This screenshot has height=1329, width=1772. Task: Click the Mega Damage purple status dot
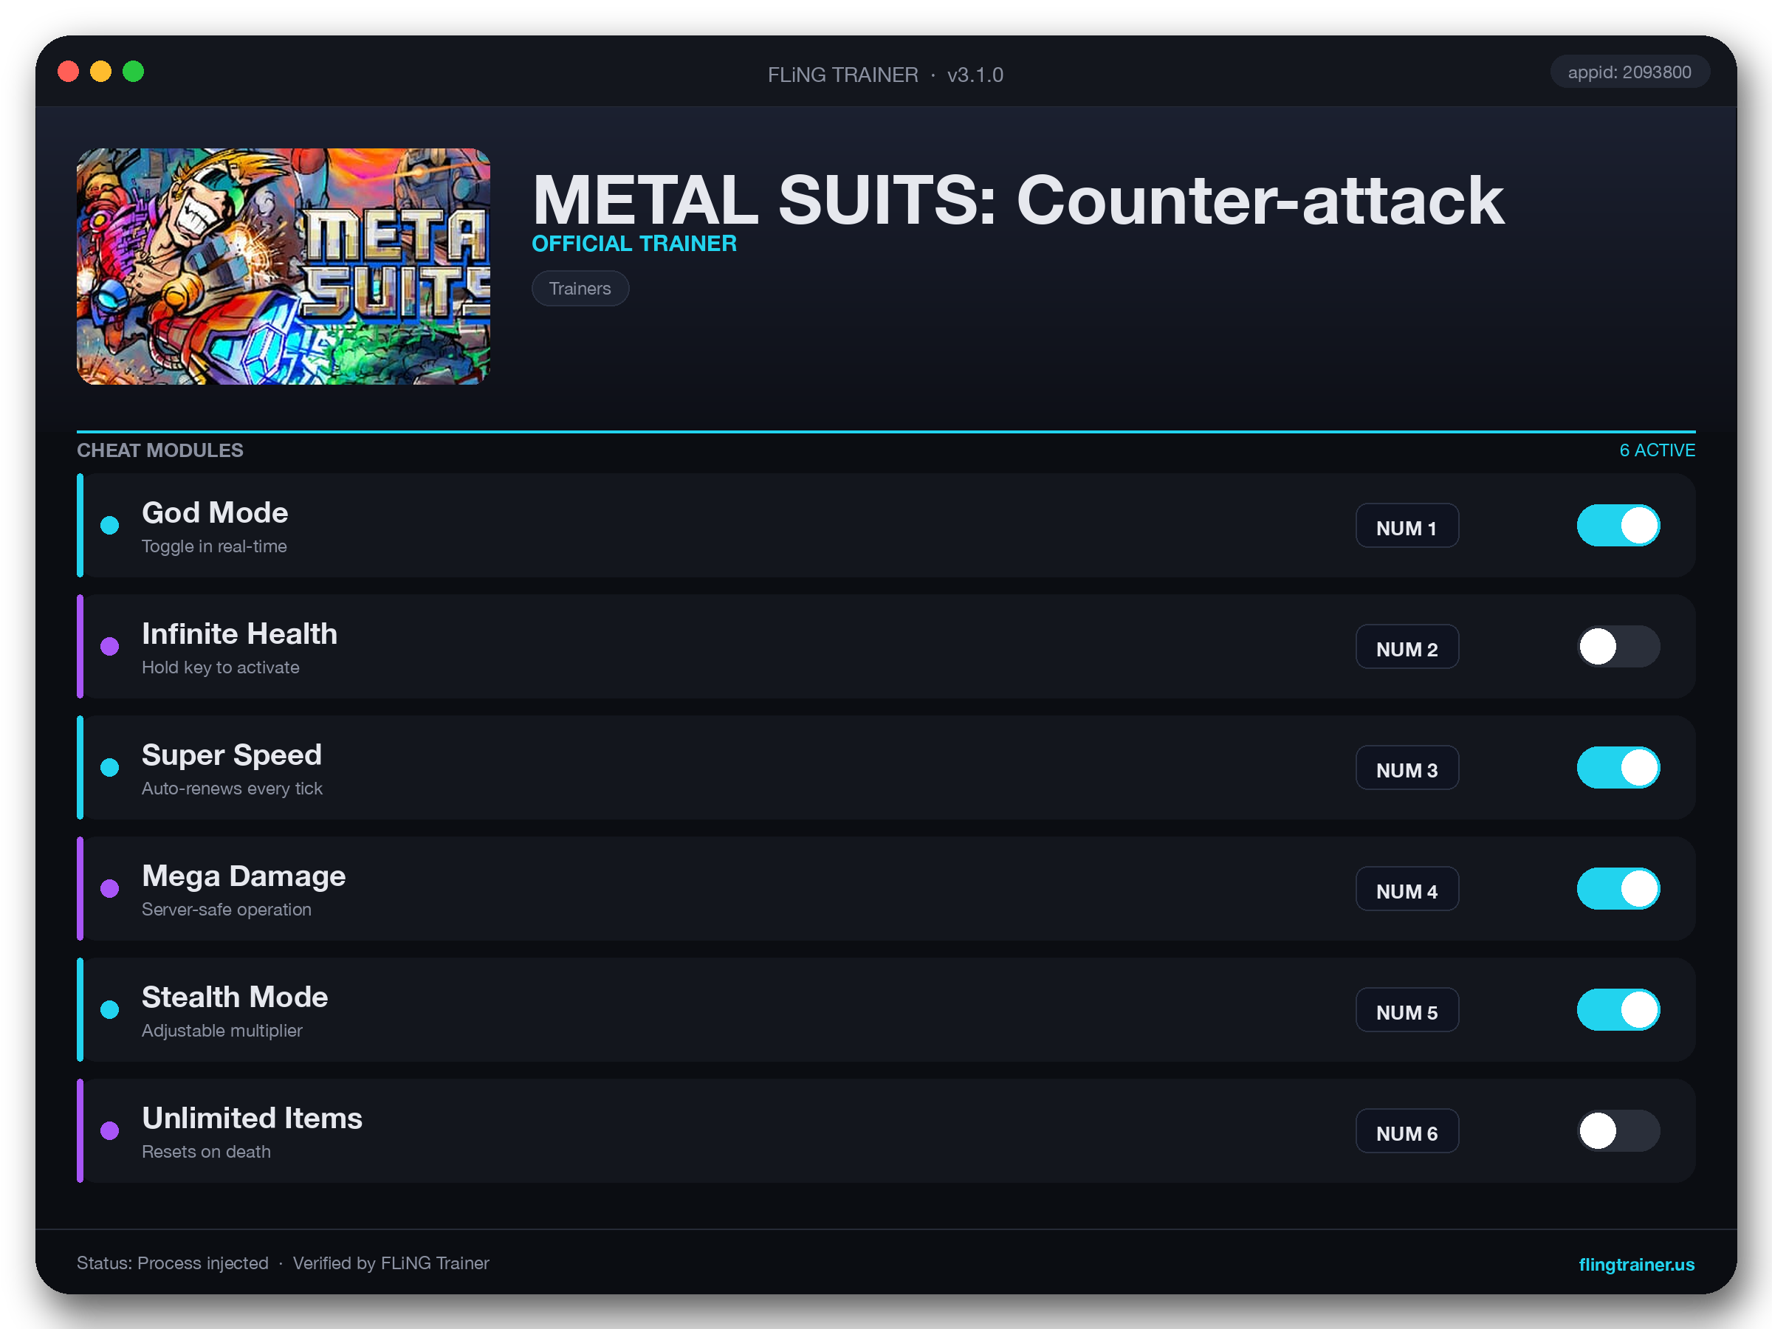click(x=110, y=888)
